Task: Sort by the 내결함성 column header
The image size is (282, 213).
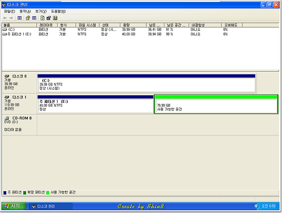Action: click(x=205, y=25)
